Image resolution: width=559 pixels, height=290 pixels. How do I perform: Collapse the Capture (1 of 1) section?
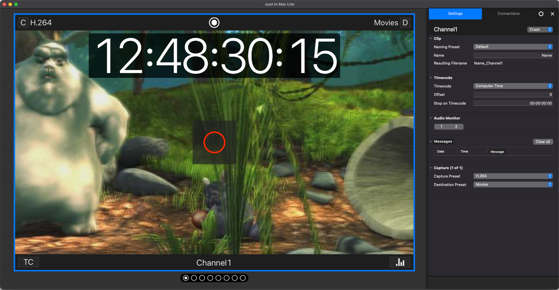(x=431, y=168)
